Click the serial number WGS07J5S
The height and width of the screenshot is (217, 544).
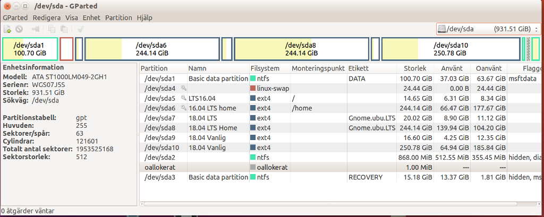tap(47, 85)
